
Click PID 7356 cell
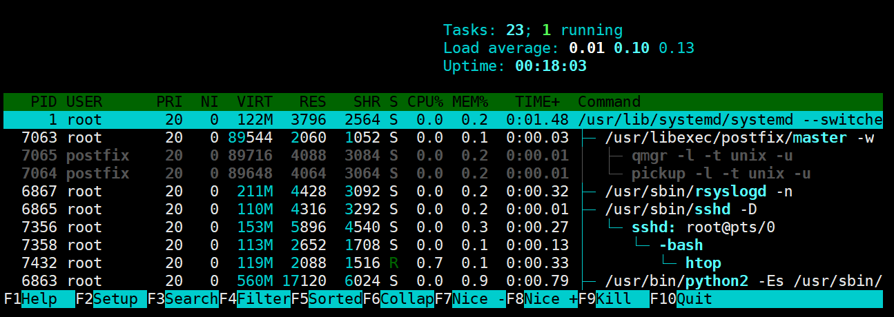click(39, 227)
